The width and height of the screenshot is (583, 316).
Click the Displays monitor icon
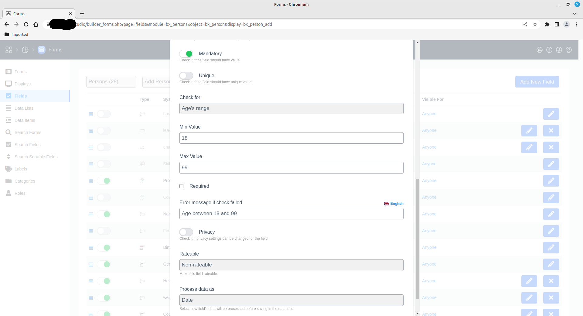pyautogui.click(x=9, y=84)
